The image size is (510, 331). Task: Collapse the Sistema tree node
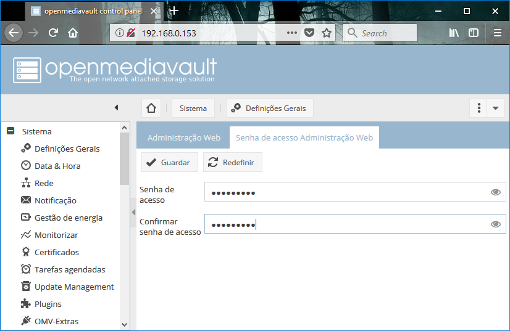10,131
